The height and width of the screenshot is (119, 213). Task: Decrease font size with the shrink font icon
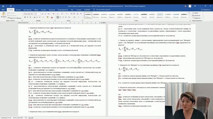click(x=45, y=14)
